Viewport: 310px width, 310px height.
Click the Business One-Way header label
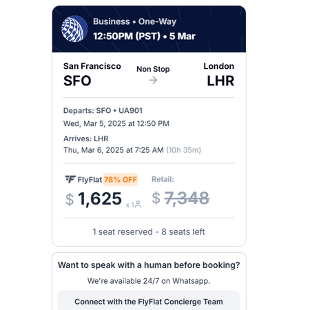[x=134, y=21]
